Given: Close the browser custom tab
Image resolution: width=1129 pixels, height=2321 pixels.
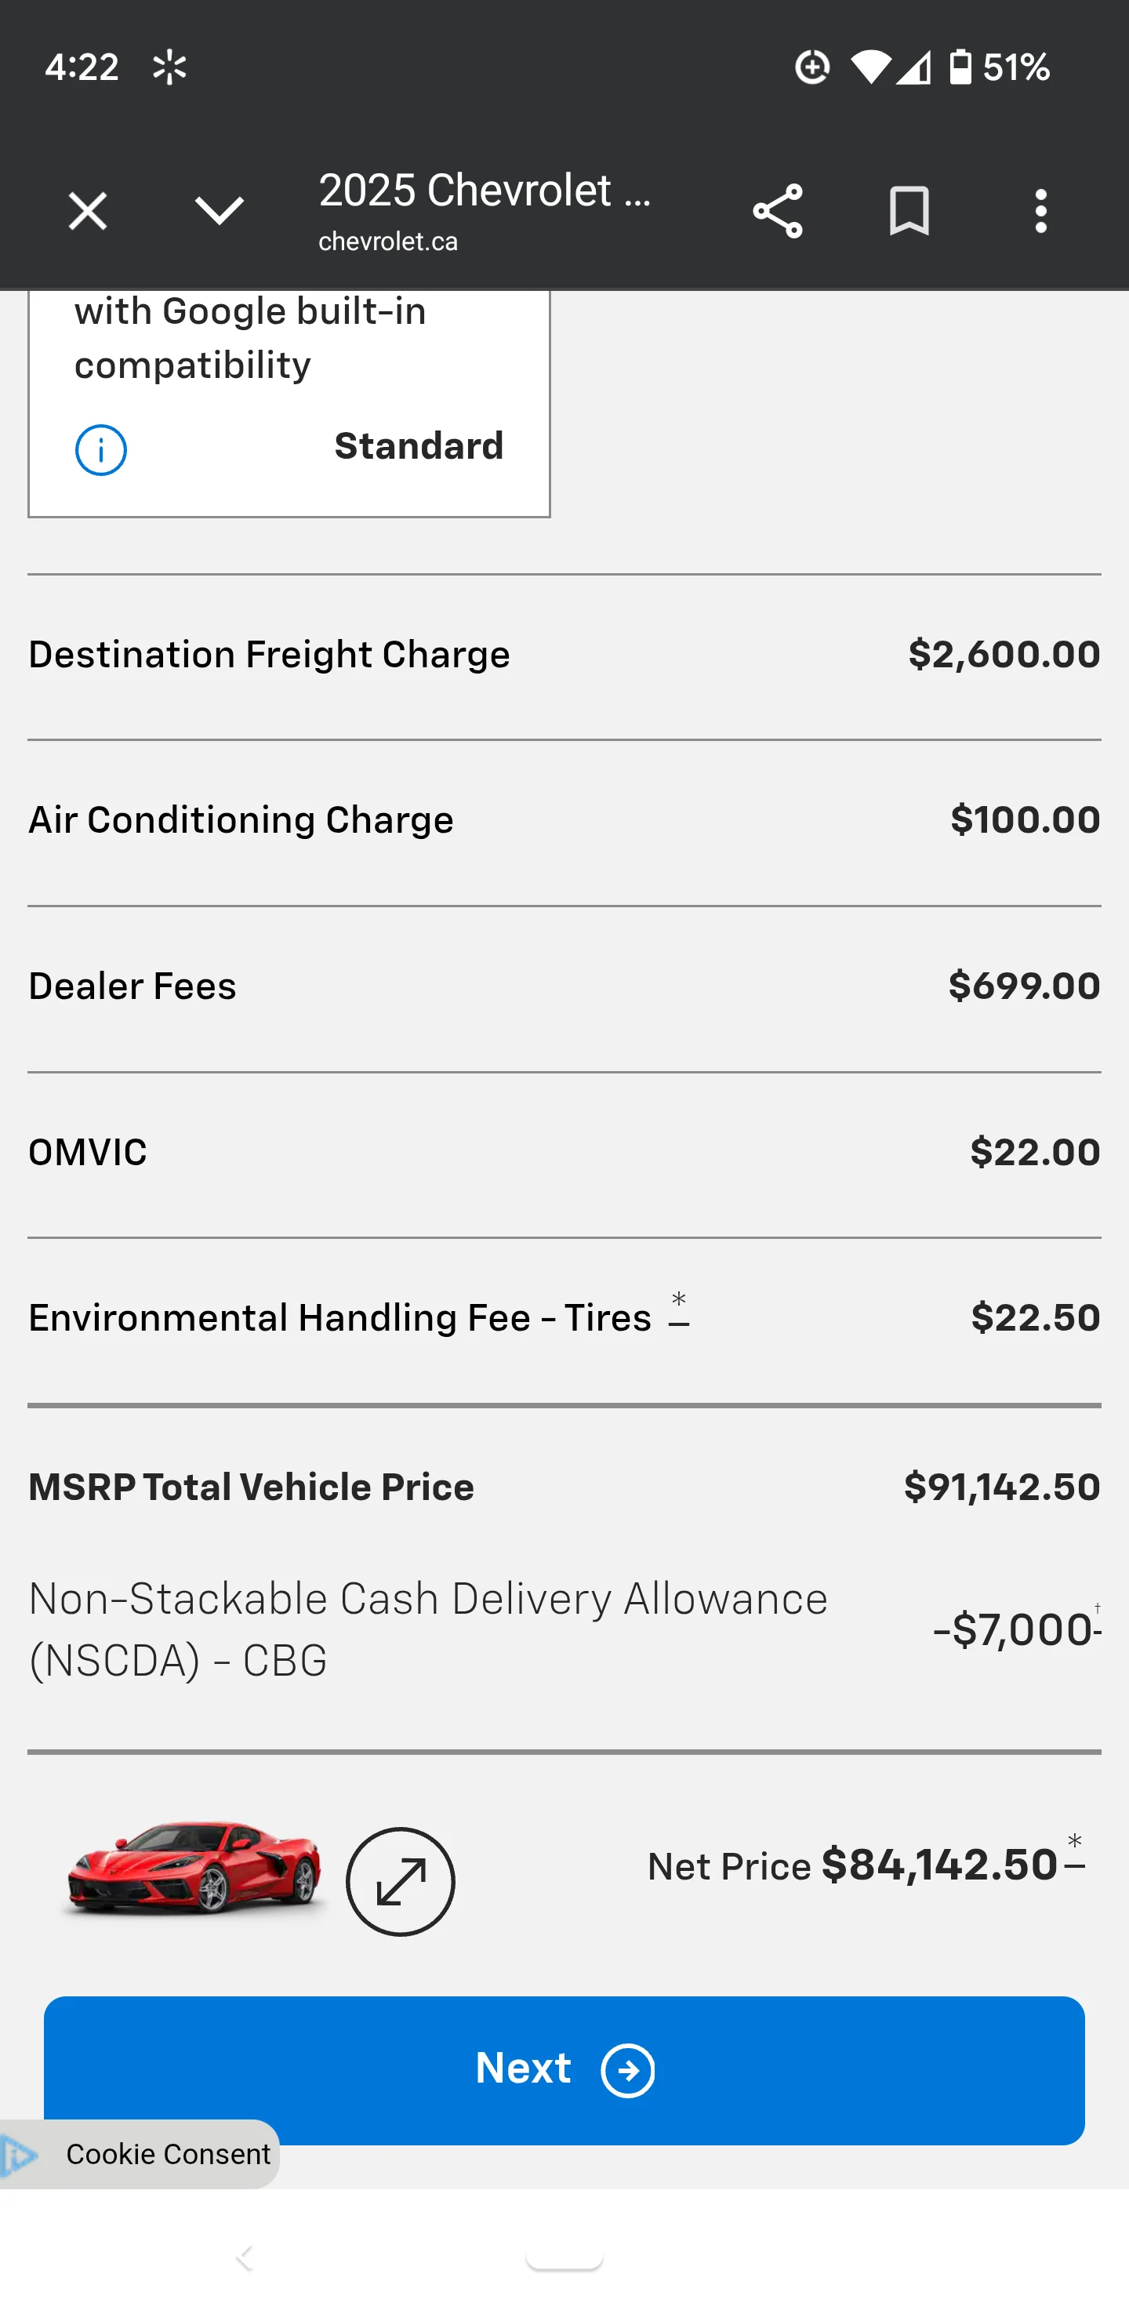Looking at the screenshot, I should (87, 212).
